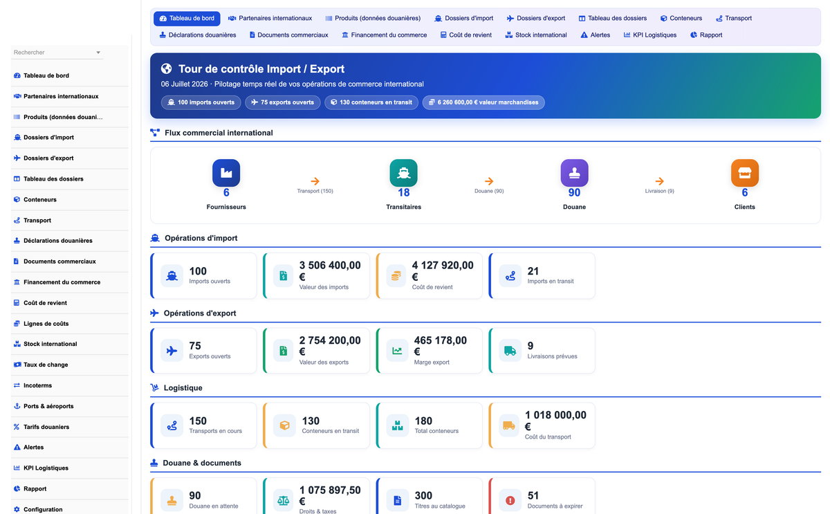Image resolution: width=830 pixels, height=514 pixels.
Task: Open the Transport top tab
Action: 734,18
